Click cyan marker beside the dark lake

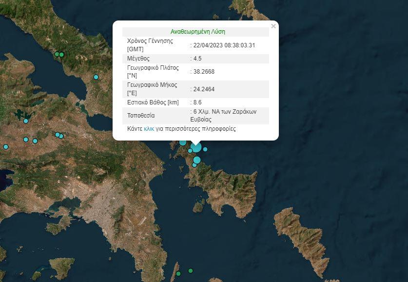(x=26, y=121)
